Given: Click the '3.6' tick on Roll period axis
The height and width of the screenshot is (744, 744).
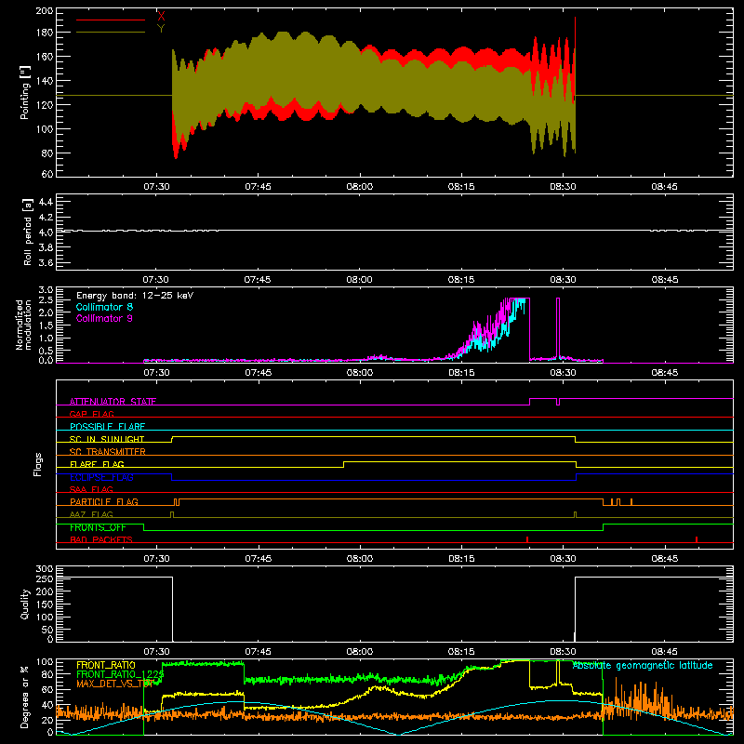Looking at the screenshot, I should coord(46,262).
